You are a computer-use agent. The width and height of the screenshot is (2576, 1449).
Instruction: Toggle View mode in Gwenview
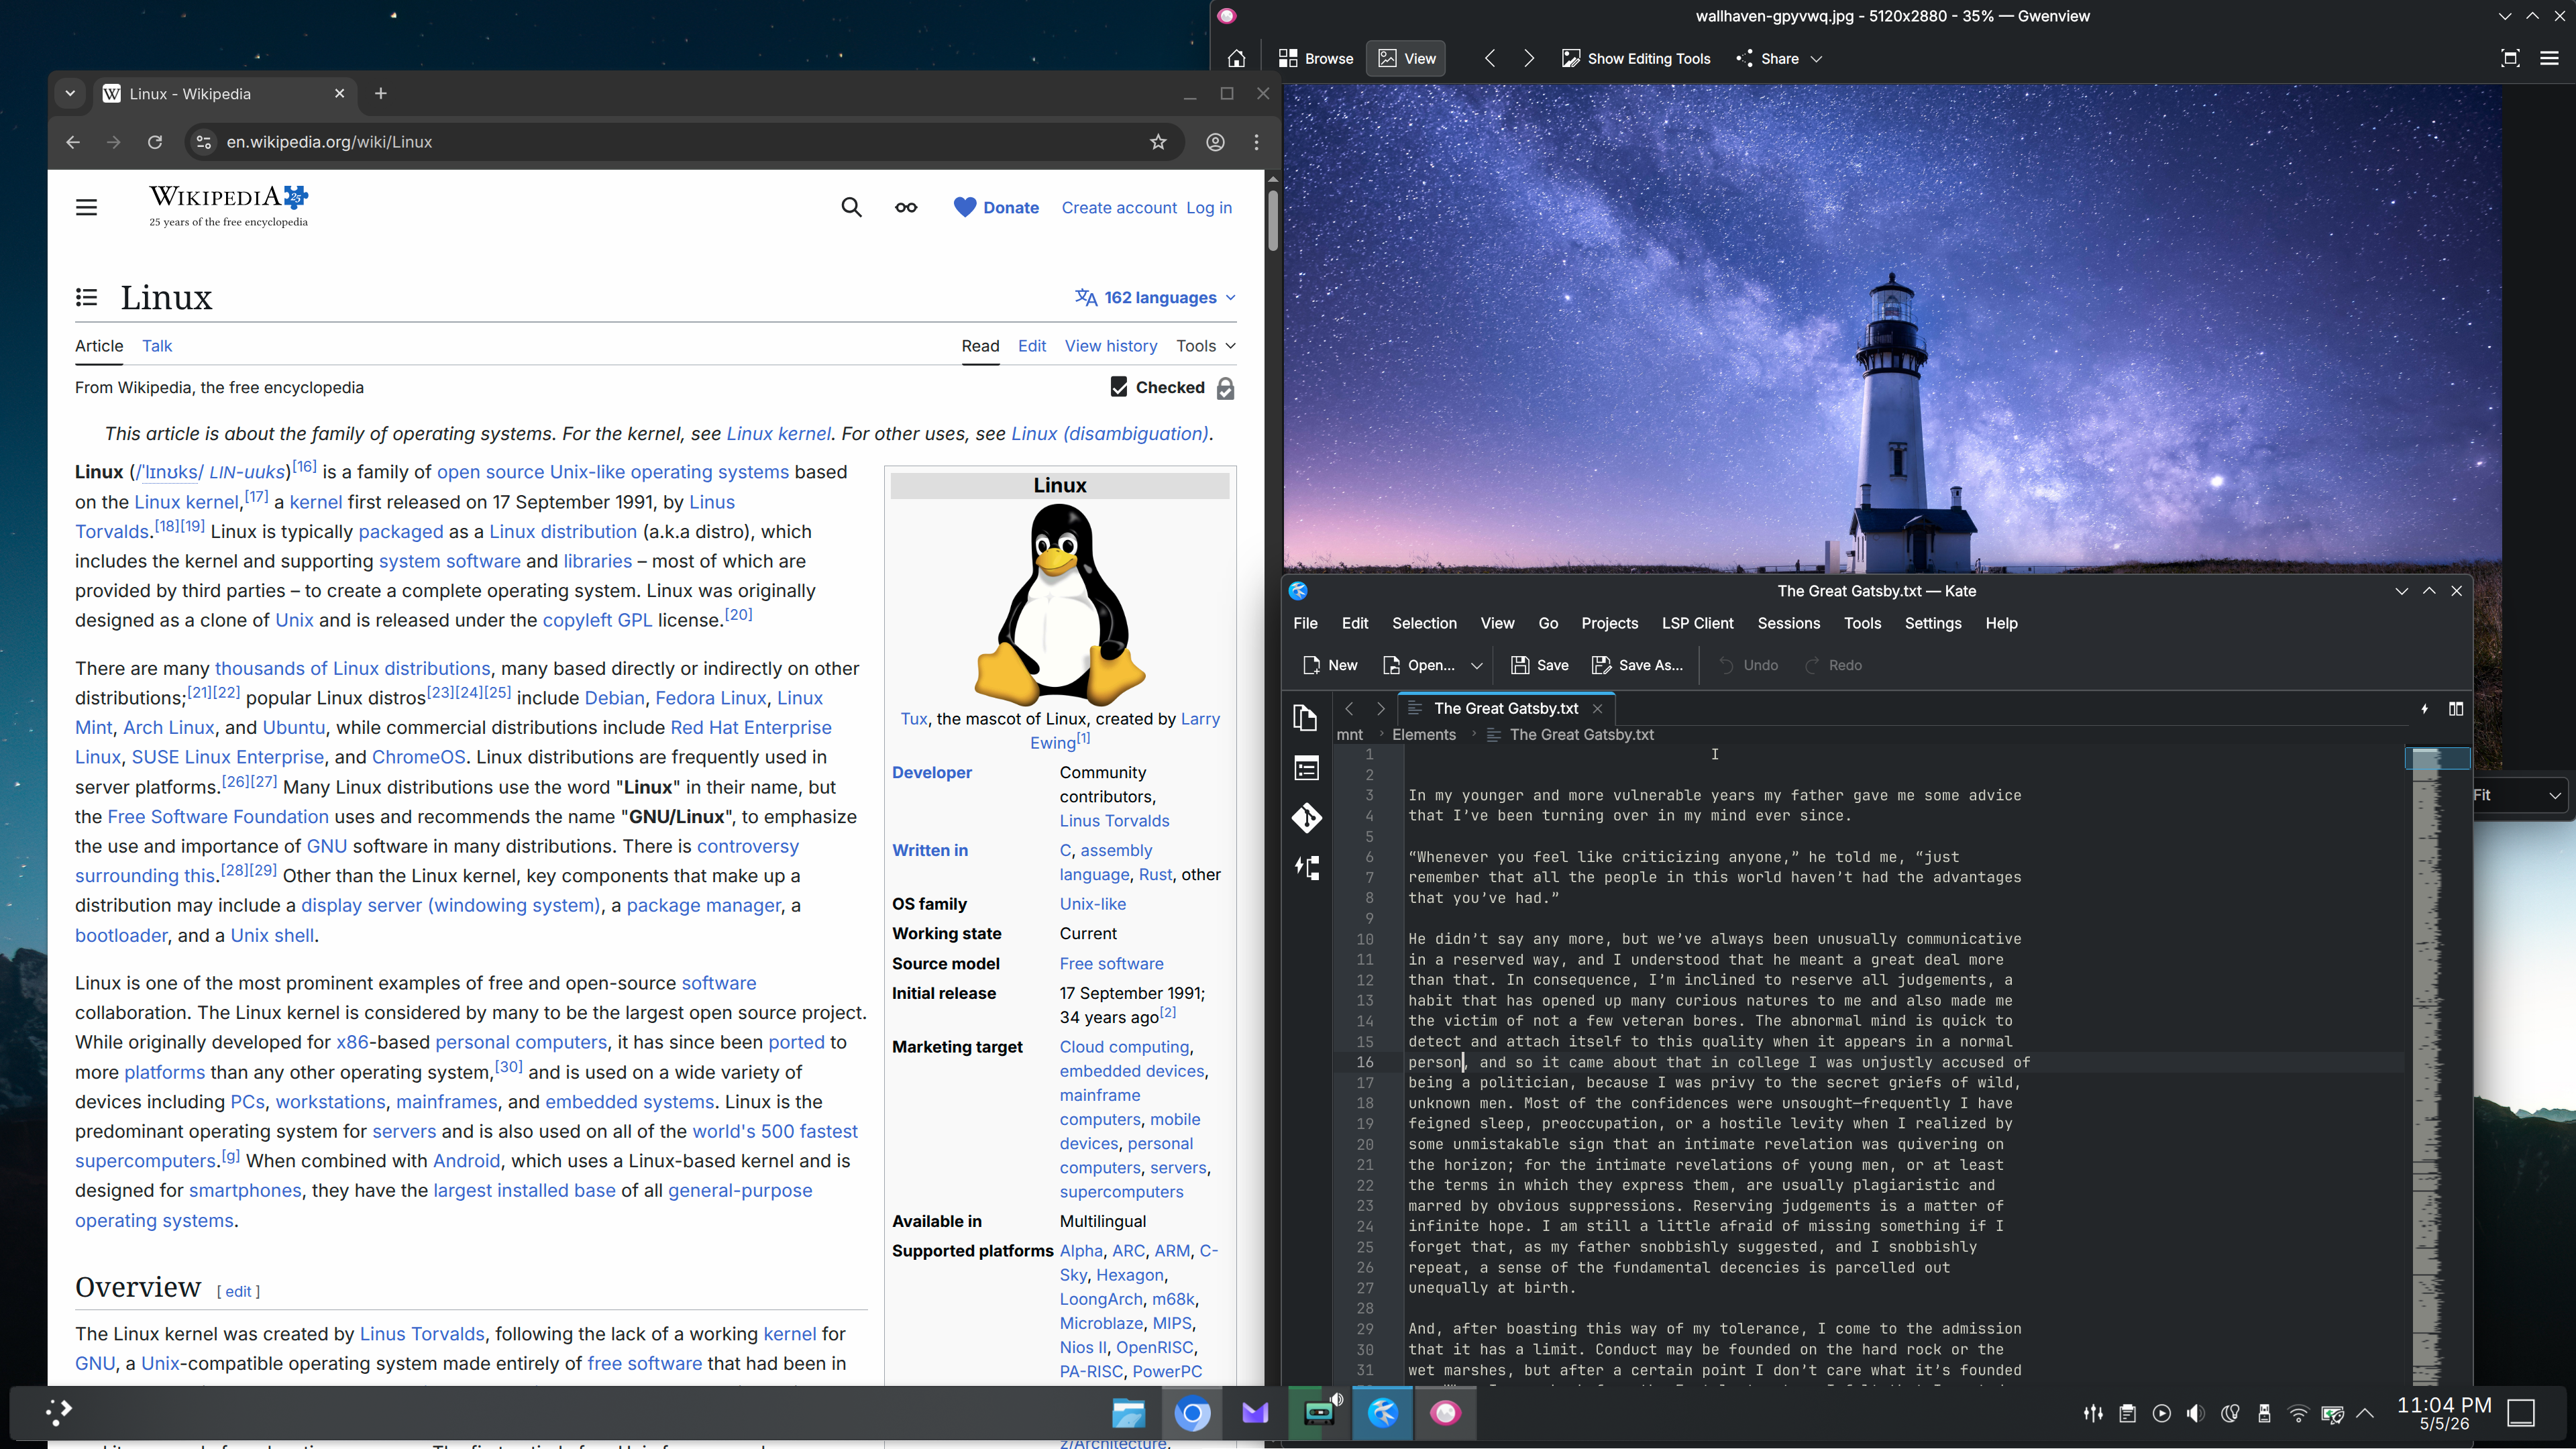[x=1406, y=59]
